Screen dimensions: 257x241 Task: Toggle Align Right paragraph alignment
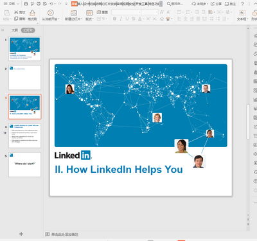coord(192,19)
